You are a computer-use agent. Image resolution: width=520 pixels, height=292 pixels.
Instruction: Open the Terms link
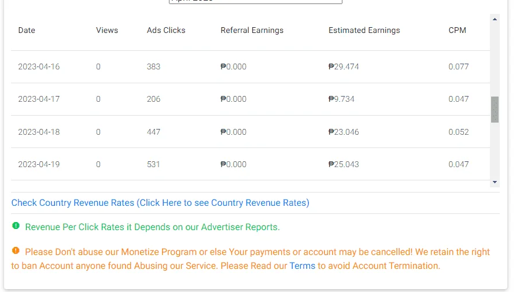pos(302,266)
